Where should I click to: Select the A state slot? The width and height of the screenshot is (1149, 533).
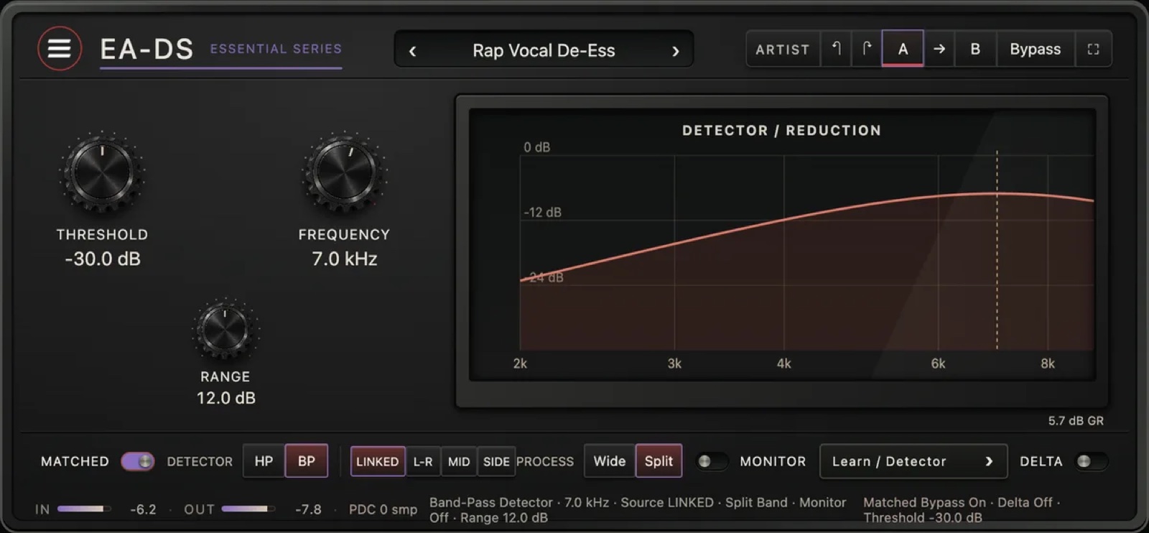click(x=903, y=49)
